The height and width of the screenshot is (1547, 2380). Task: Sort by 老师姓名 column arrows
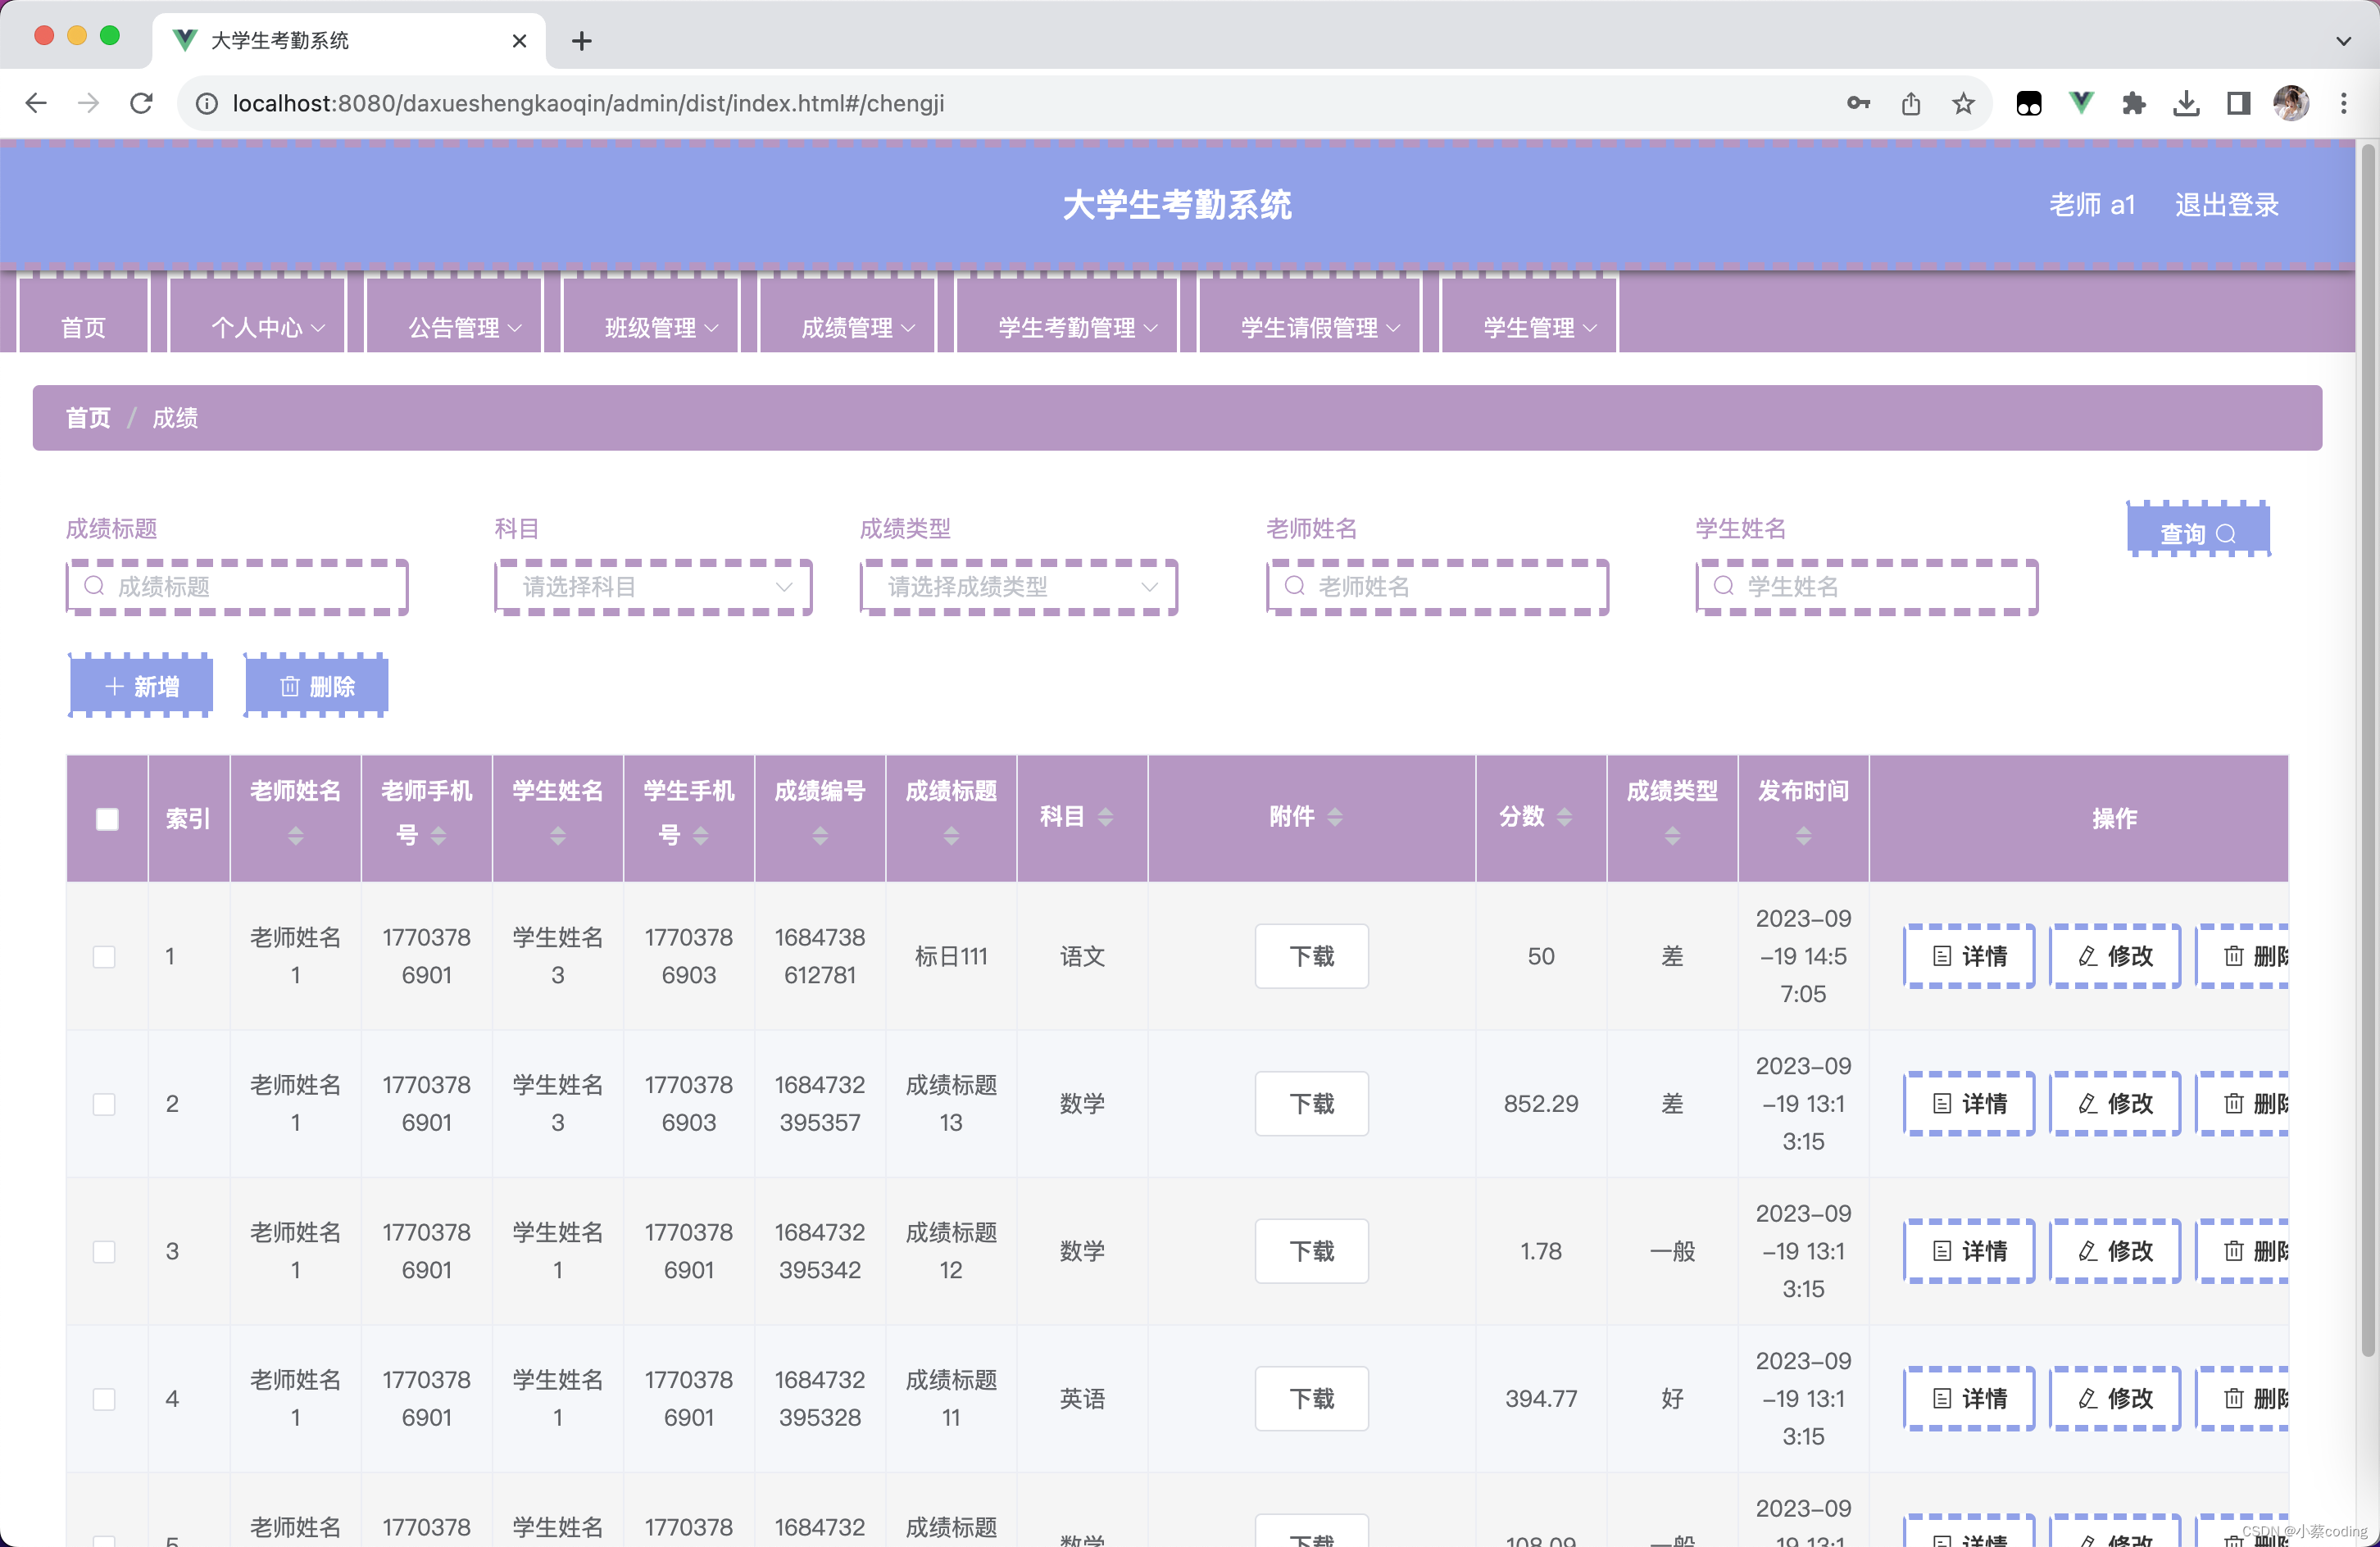click(295, 835)
